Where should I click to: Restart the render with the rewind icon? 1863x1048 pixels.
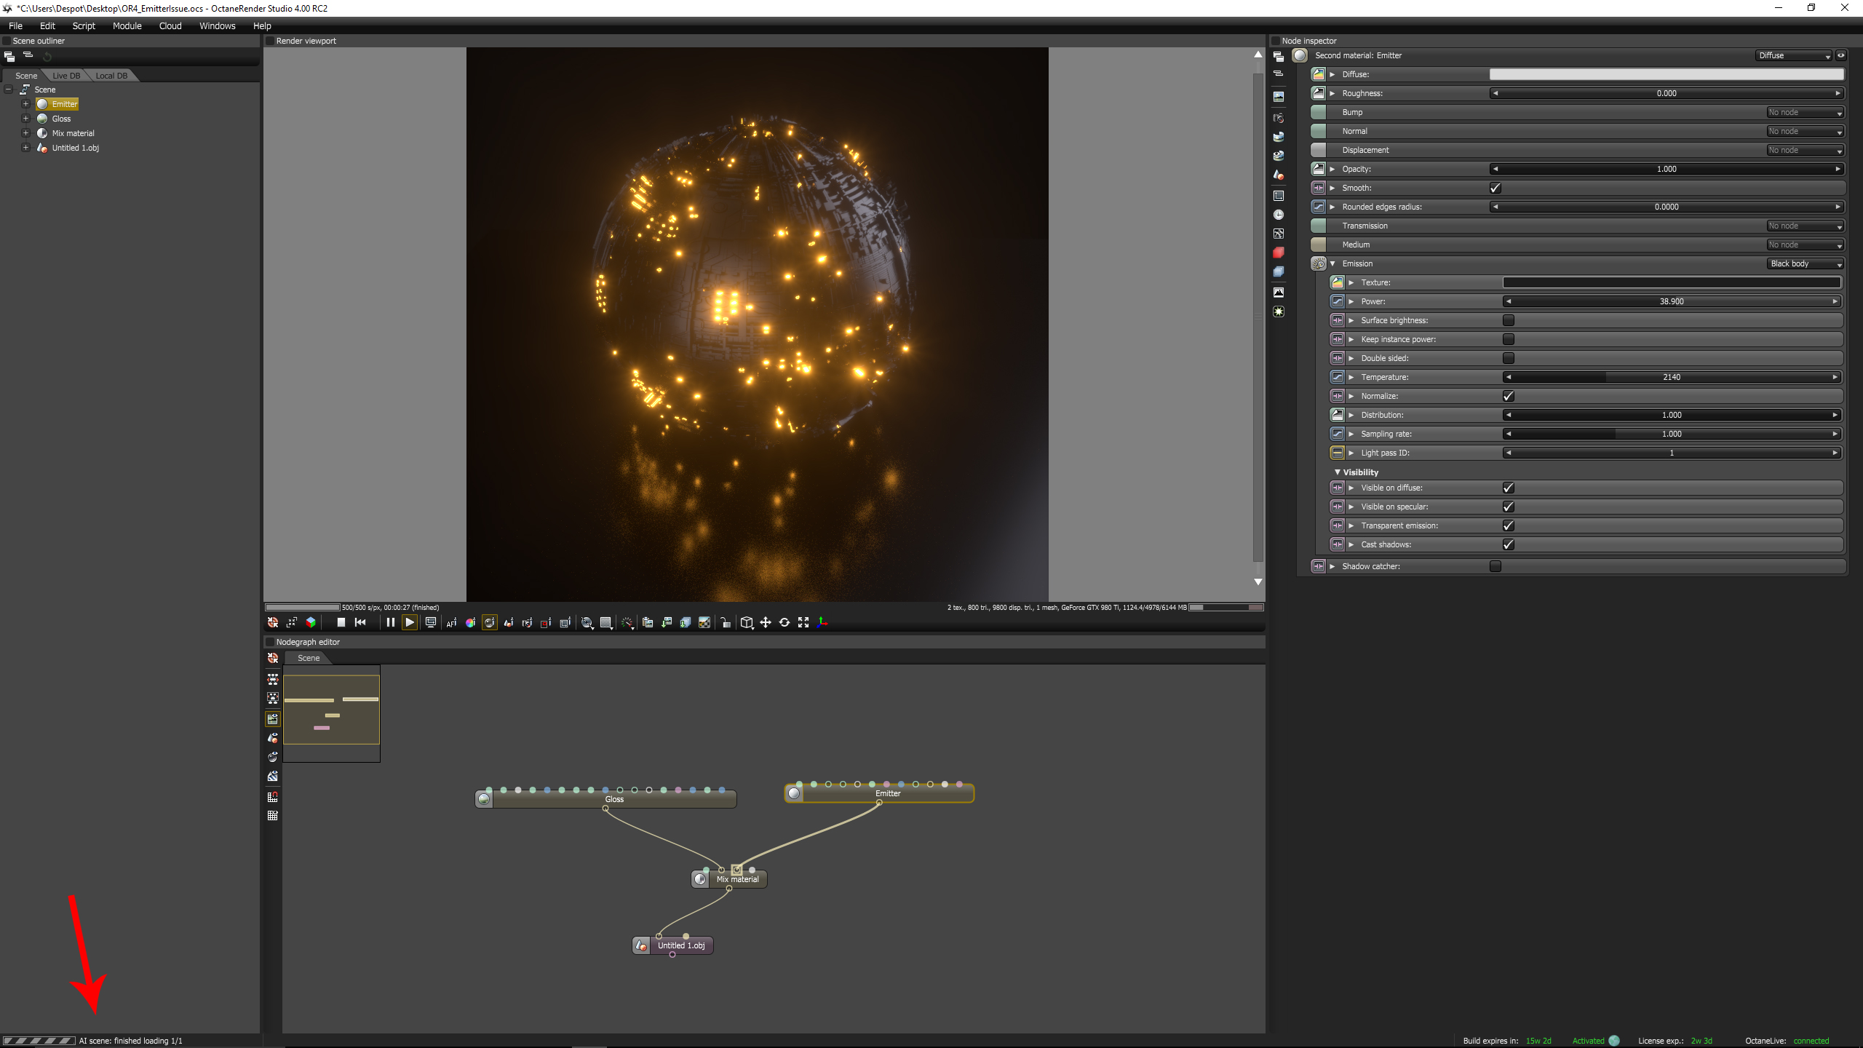click(x=360, y=622)
